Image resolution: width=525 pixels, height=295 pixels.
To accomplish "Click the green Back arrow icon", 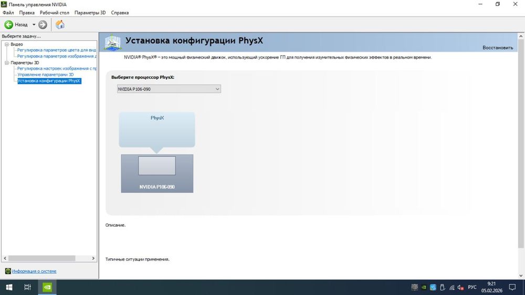I will click(9, 25).
